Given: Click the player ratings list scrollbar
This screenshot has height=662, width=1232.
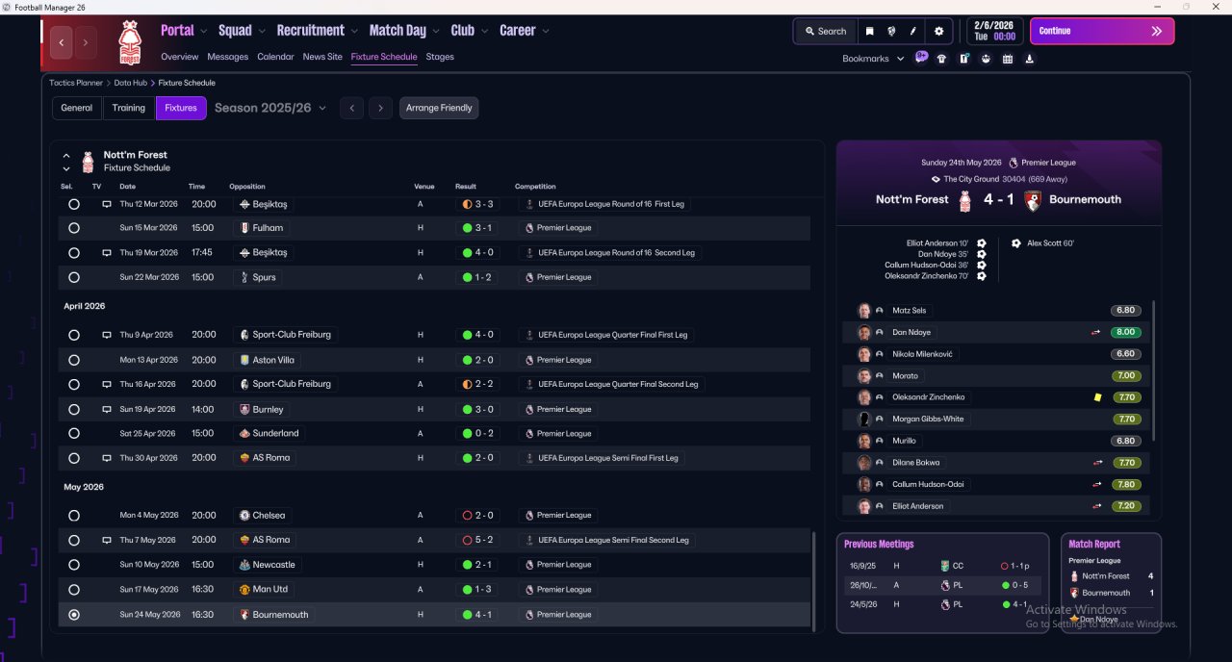Looking at the screenshot, I should [1153, 371].
